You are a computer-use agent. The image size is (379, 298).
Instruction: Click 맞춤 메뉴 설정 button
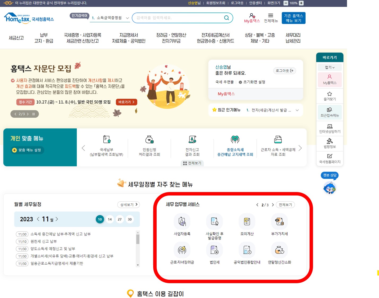[27, 150]
